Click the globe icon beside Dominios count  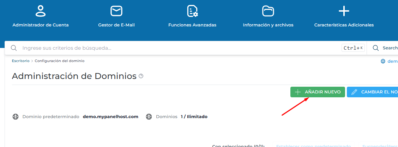(149, 116)
